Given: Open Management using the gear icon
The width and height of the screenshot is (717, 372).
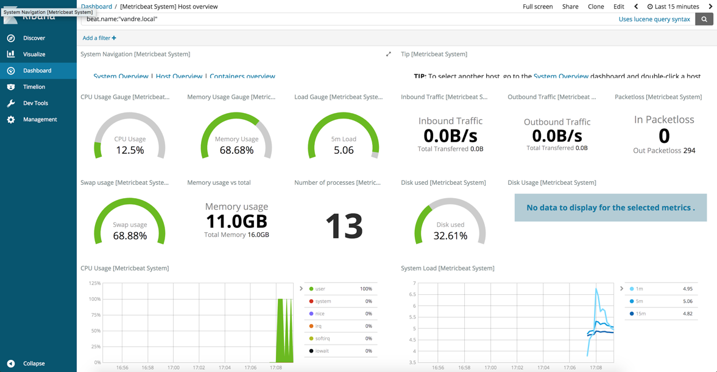Looking at the screenshot, I should (11, 120).
